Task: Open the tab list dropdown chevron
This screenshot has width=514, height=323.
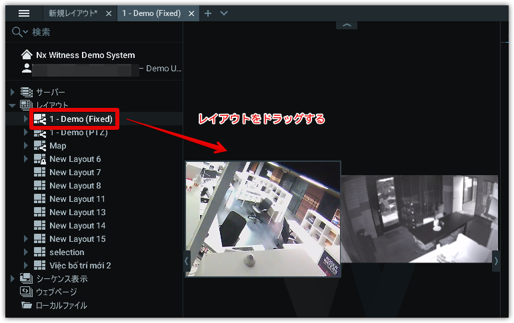Action: click(223, 13)
